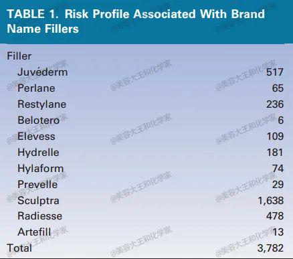Select the Total value 3,782
This screenshot has width=293, height=259.
point(270,248)
